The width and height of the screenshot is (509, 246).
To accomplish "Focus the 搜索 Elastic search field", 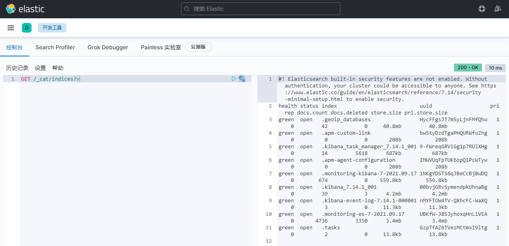I will click(x=263, y=9).
